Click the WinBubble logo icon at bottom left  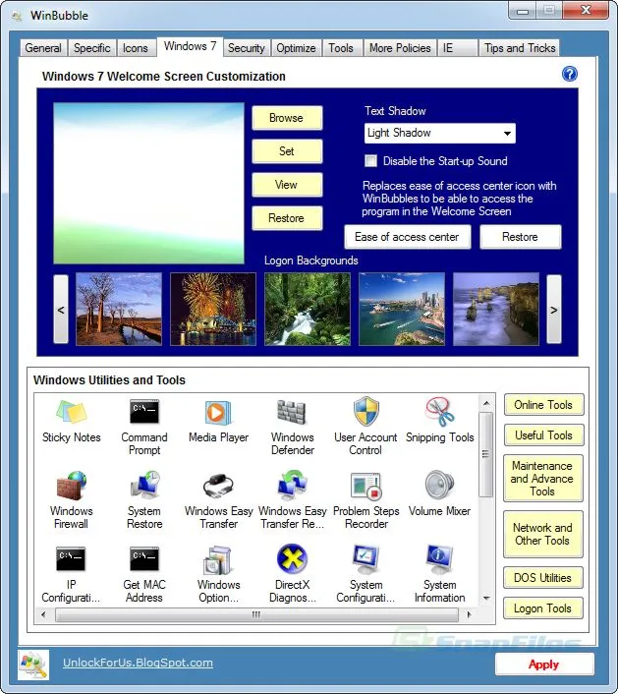(x=33, y=665)
